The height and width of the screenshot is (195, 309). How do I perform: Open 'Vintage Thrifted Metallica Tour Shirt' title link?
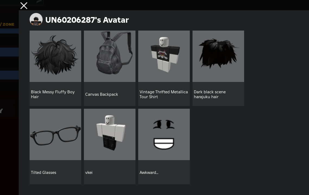(x=163, y=94)
